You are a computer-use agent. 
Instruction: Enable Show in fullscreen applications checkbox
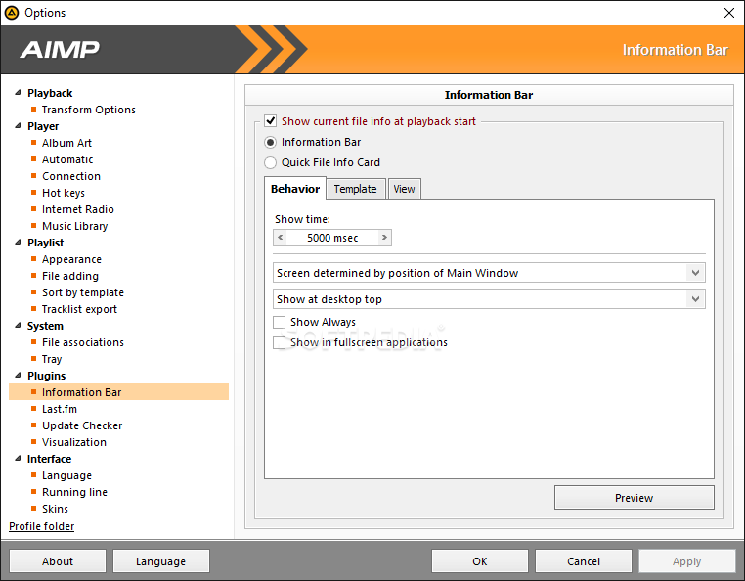pyautogui.click(x=279, y=342)
